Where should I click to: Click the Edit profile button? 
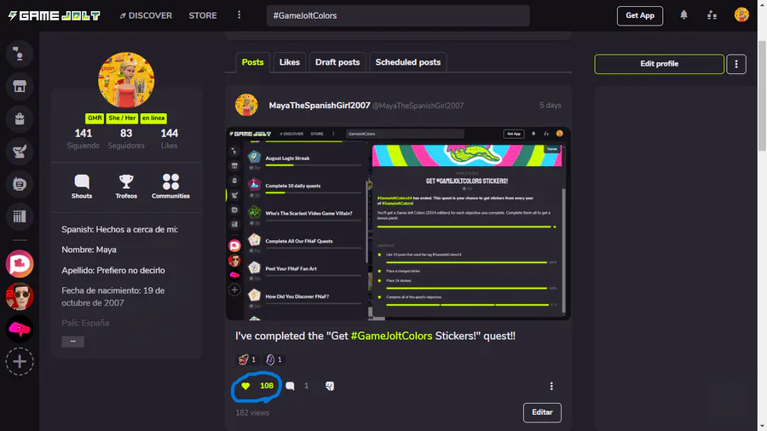[659, 64]
